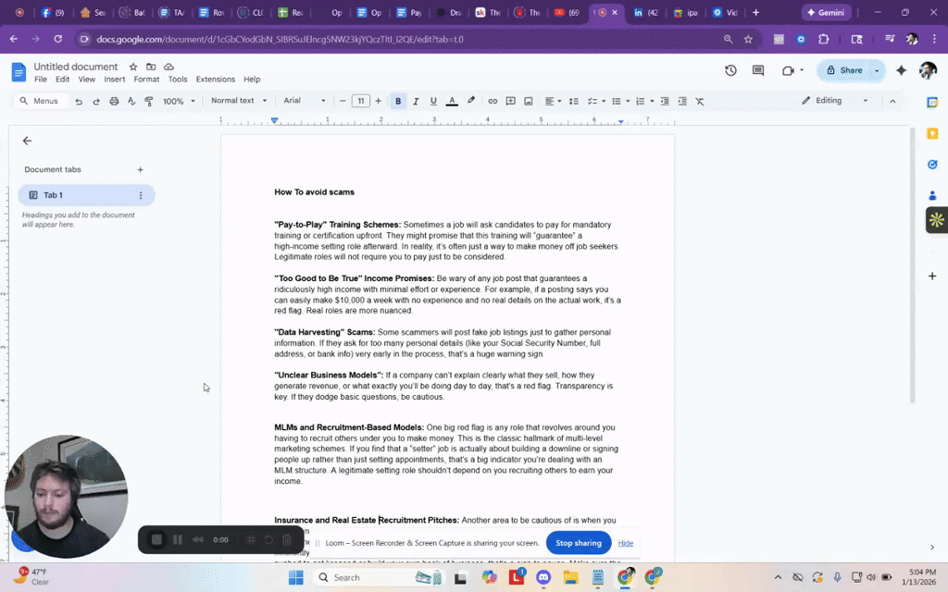Add a comment from the toolbar
Screen dimensions: 948x592
click(x=510, y=102)
